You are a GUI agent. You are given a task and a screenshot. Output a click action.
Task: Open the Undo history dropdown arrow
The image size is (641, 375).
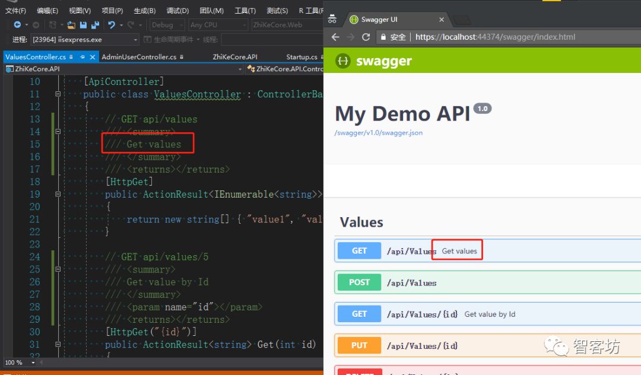(x=122, y=25)
